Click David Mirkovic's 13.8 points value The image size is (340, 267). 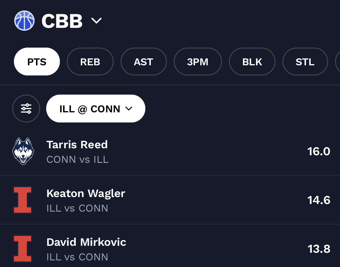319,249
